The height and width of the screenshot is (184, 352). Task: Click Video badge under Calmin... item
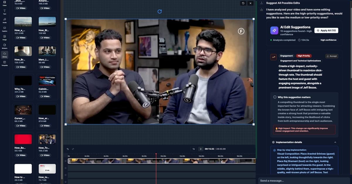click(45, 96)
